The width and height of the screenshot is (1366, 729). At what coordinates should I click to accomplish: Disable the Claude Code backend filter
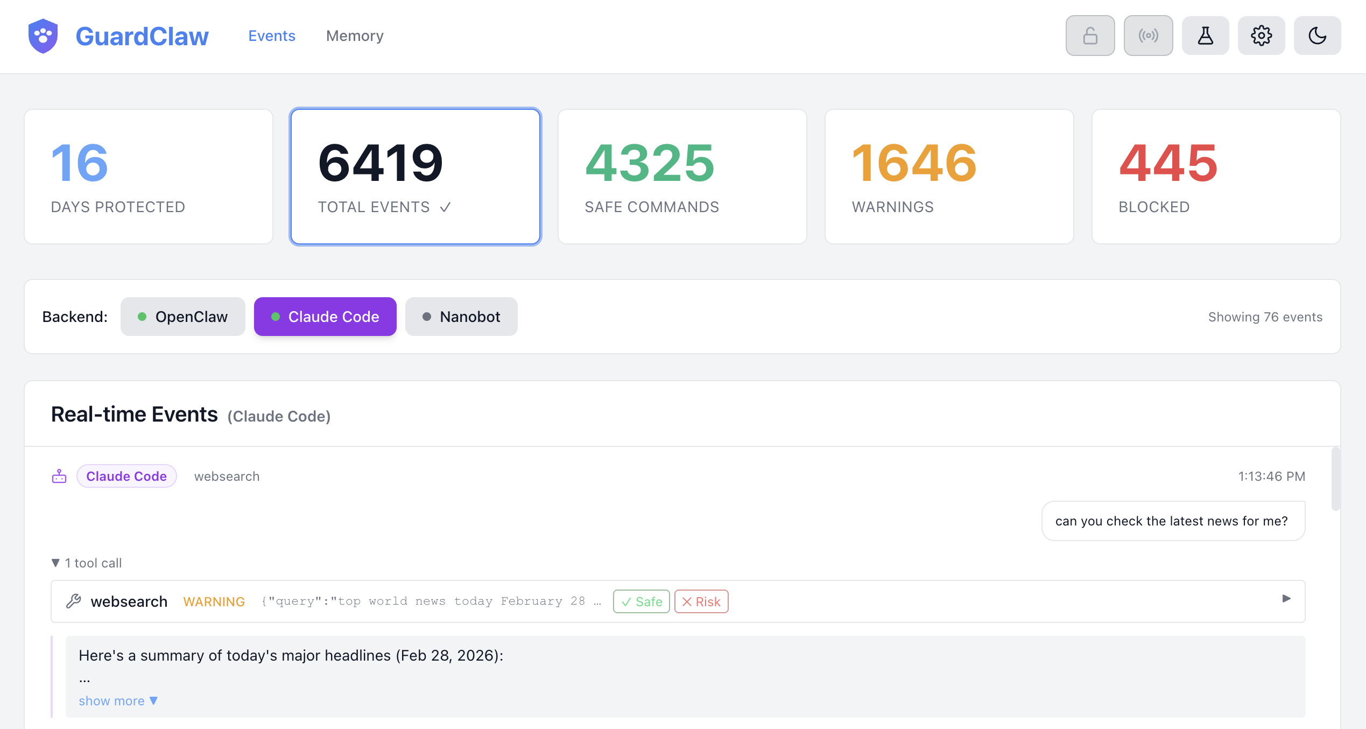click(325, 317)
